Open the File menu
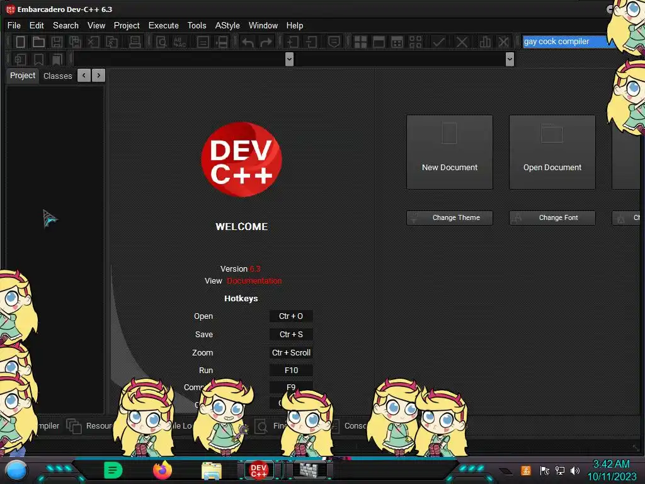This screenshot has width=645, height=484. coord(14,25)
